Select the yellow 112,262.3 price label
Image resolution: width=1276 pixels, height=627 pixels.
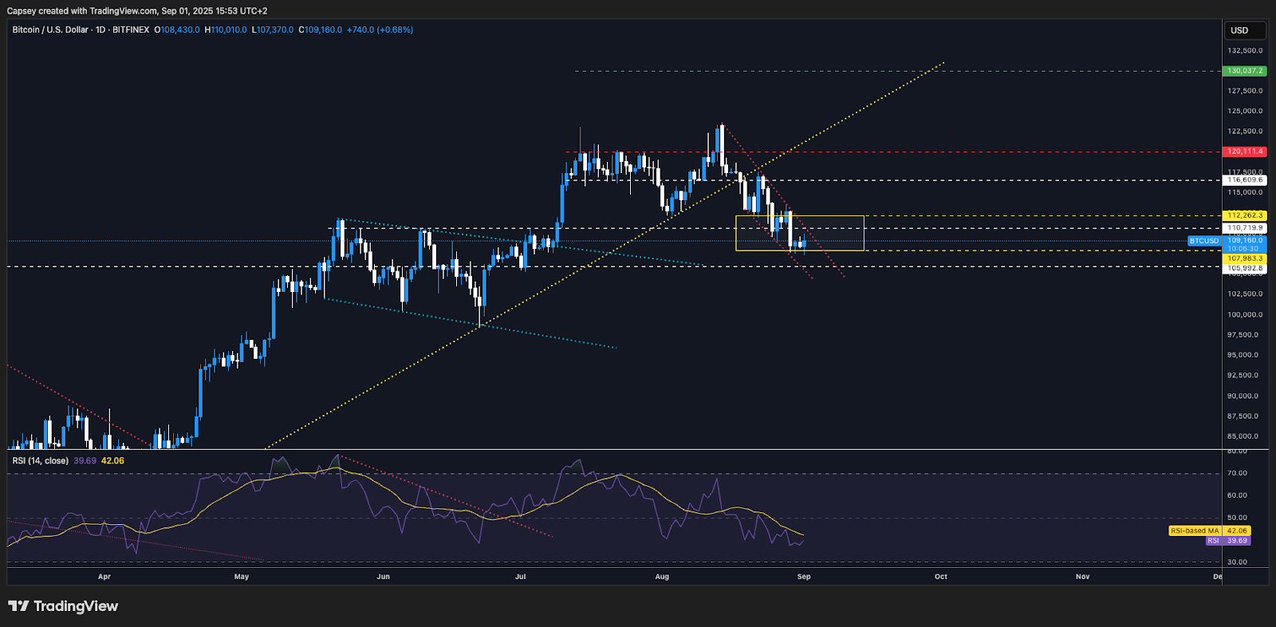pyautogui.click(x=1244, y=215)
